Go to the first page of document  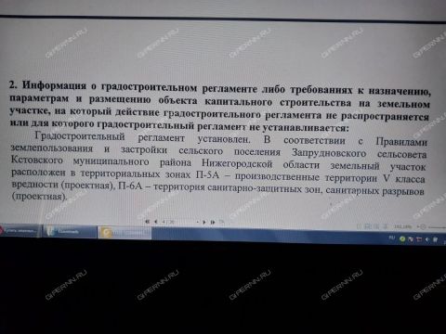pyautogui.click(x=148, y=222)
